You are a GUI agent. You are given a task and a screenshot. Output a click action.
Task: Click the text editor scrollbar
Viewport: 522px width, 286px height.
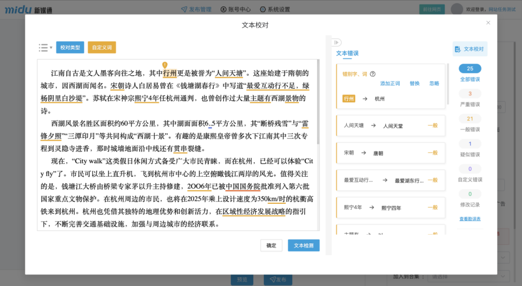[x=318, y=102]
